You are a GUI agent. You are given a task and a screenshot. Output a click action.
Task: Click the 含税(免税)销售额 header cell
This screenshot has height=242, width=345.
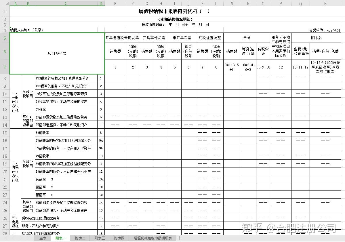300,51
